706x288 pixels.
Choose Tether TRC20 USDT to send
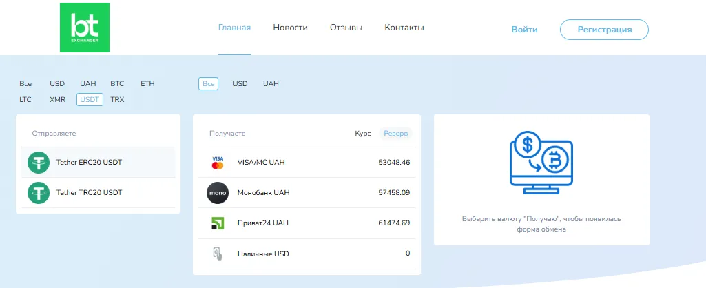[x=98, y=193]
